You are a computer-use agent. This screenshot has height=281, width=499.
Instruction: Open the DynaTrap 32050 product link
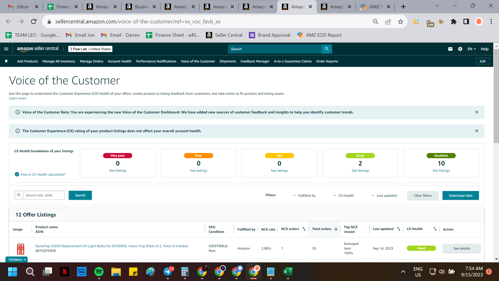tap(112, 246)
